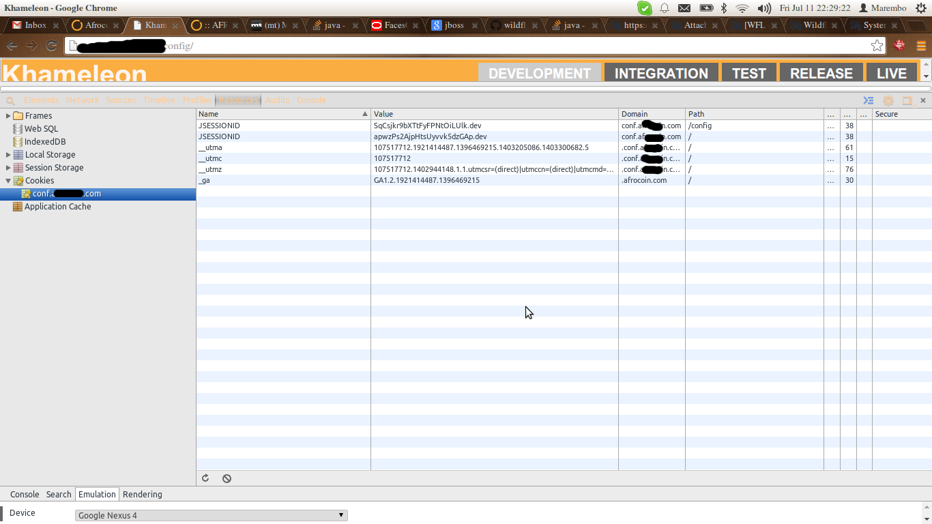
Task: Sort cookies by Secure column header
Action: [902, 114]
